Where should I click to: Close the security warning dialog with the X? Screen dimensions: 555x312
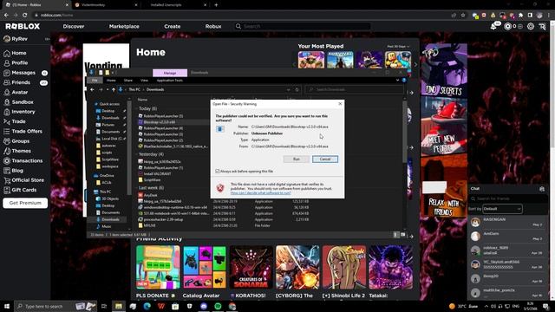340,104
